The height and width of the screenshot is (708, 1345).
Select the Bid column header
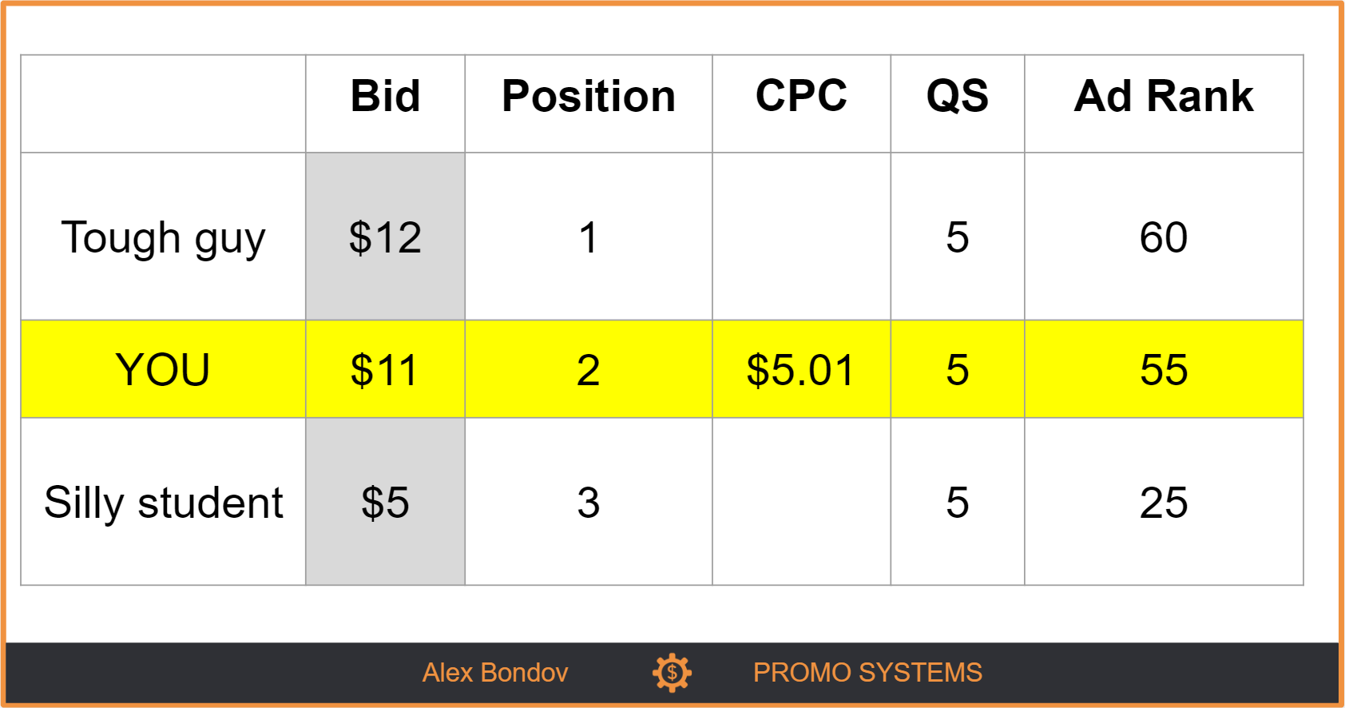[385, 96]
